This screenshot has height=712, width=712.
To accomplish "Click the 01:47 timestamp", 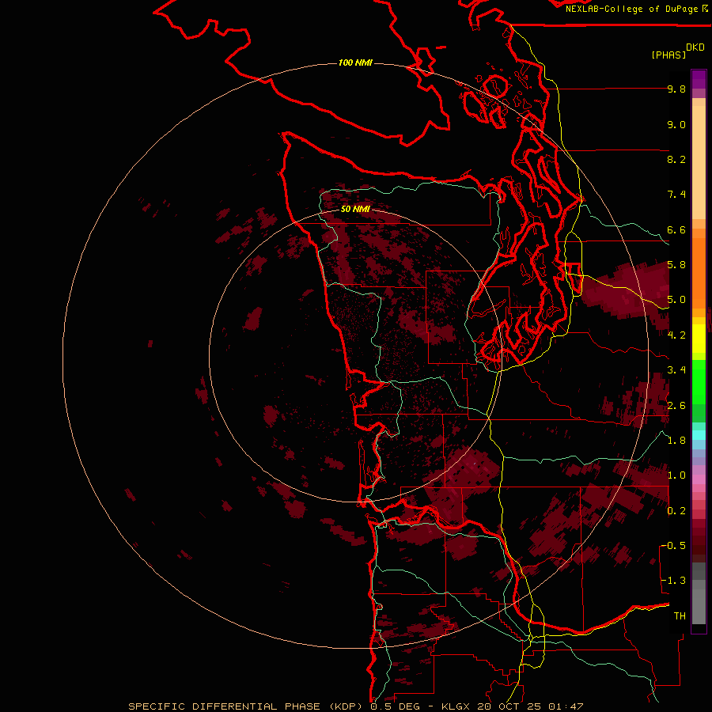I will pyautogui.click(x=566, y=706).
